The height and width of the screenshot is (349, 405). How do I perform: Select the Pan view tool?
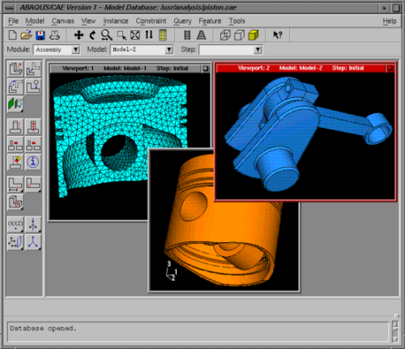click(x=79, y=35)
